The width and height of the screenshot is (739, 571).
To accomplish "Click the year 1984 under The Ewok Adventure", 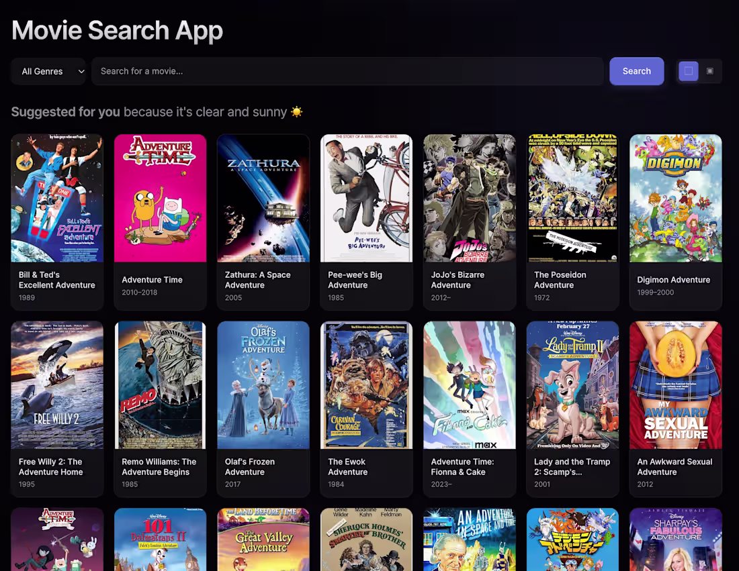I will click(336, 484).
